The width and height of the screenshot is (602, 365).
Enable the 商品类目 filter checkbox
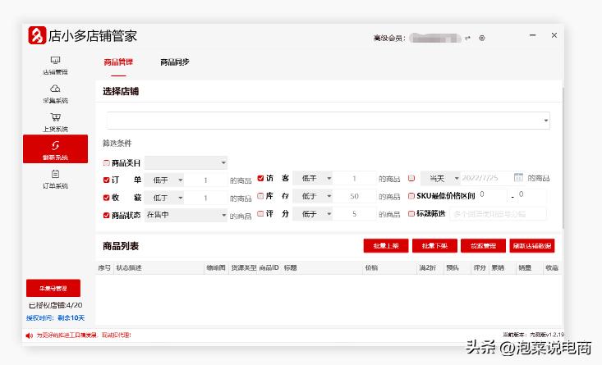[106, 163]
